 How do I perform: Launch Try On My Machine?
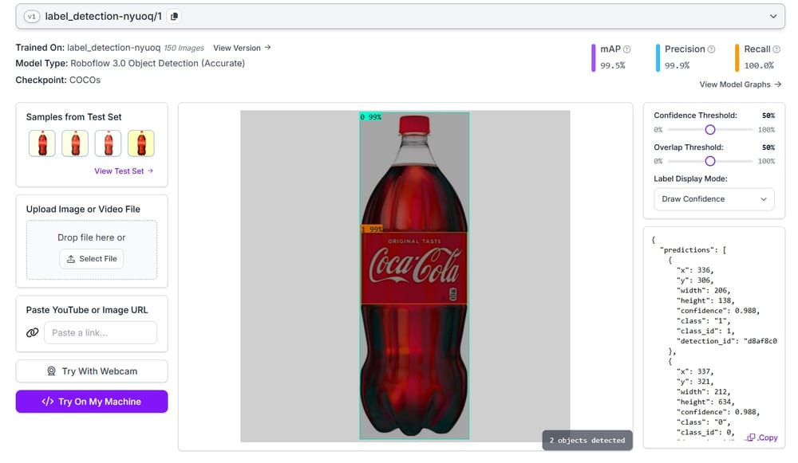[91, 401]
